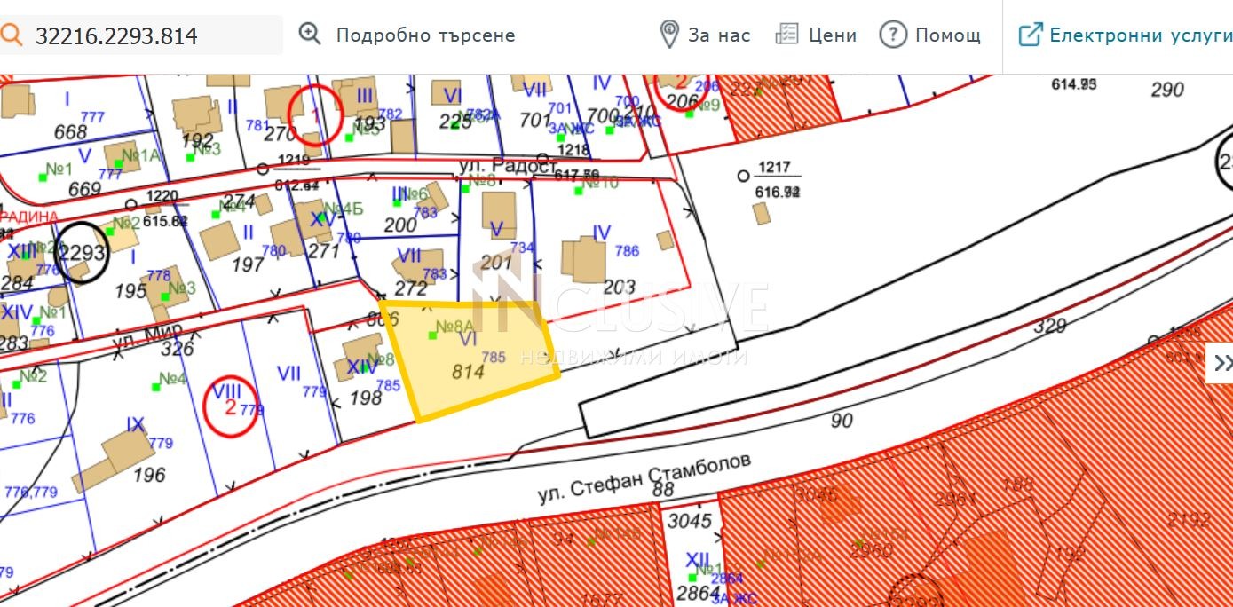The height and width of the screenshot is (607, 1233).
Task: Click the label 90 on the road strip
Action: coord(842,419)
